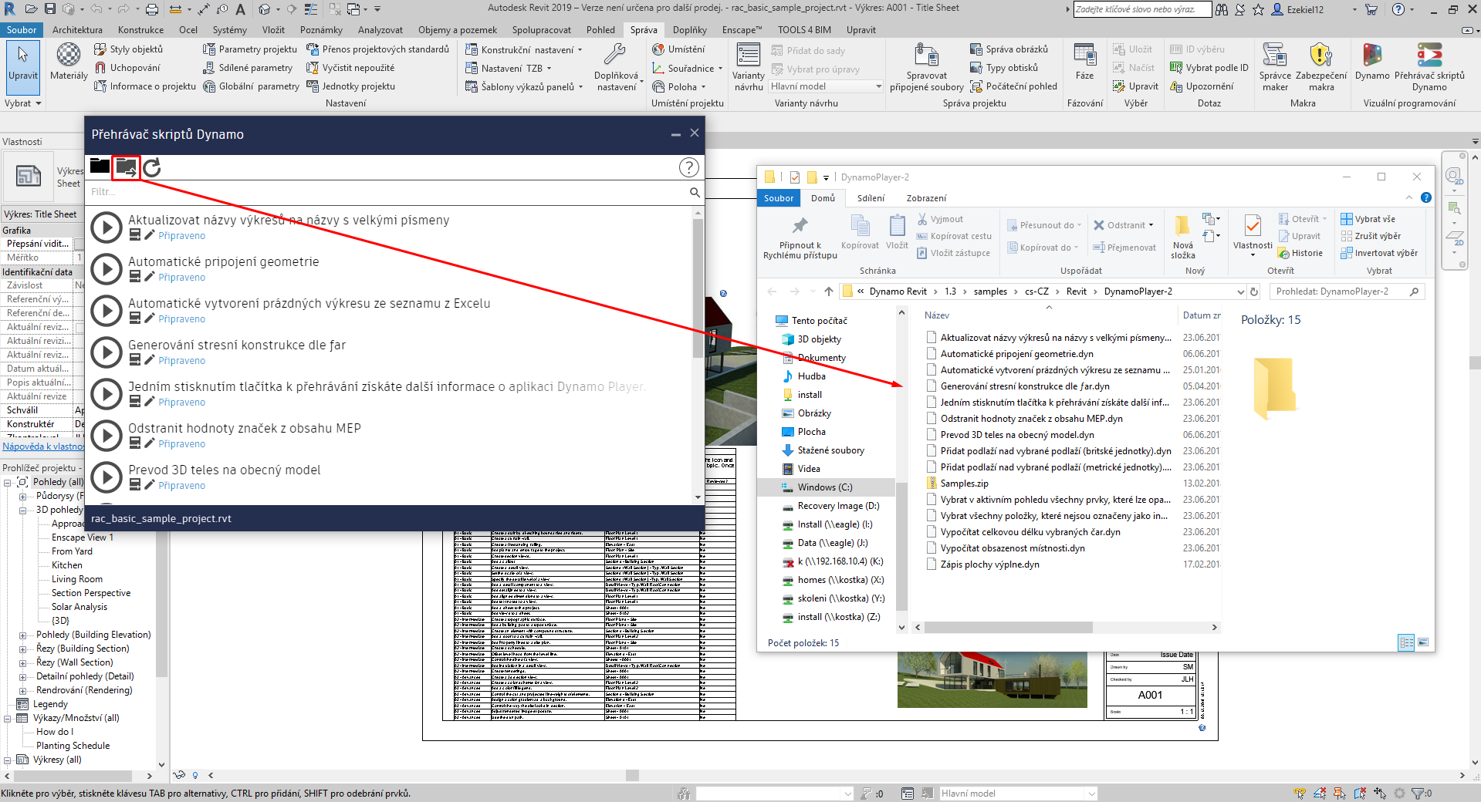Image resolution: width=1481 pixels, height=802 pixels.
Task: Click the Varianty návrhu icon
Action: [x=748, y=66]
